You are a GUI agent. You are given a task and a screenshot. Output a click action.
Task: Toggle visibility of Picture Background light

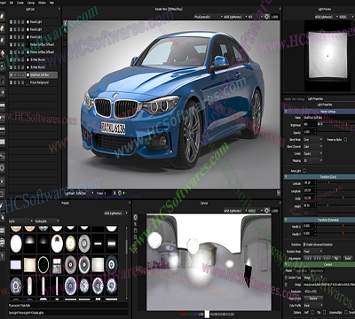[x=12, y=82]
